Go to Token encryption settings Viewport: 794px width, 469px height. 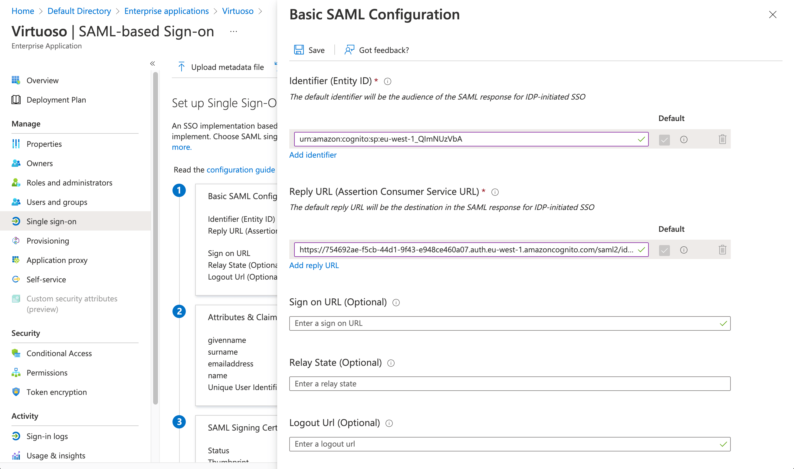pyautogui.click(x=57, y=392)
